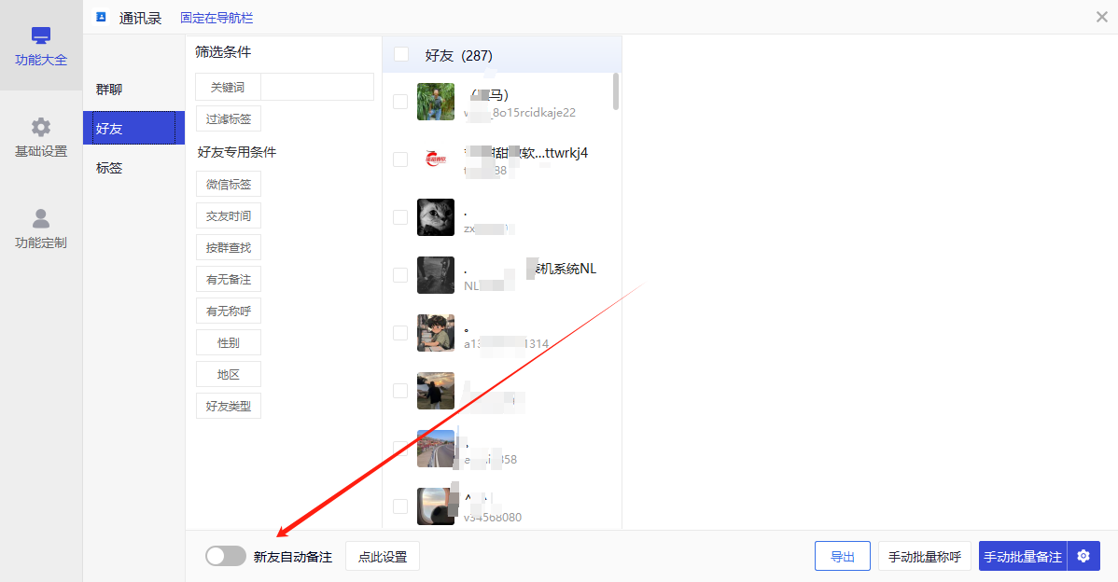Click the red logo avatar contact
The image size is (1118, 582).
(x=436, y=159)
